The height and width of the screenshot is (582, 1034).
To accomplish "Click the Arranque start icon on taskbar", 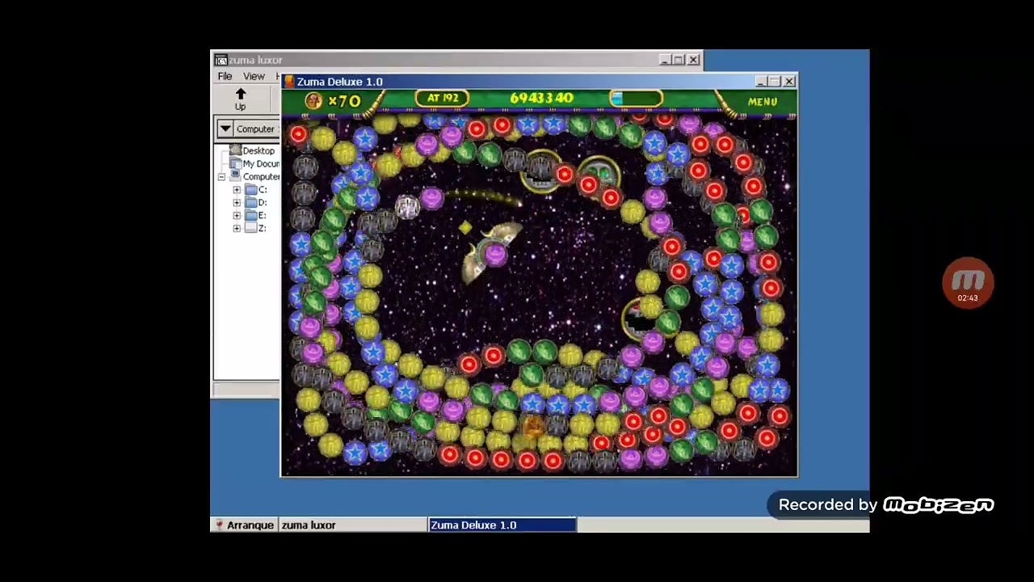I will pyautogui.click(x=218, y=525).
